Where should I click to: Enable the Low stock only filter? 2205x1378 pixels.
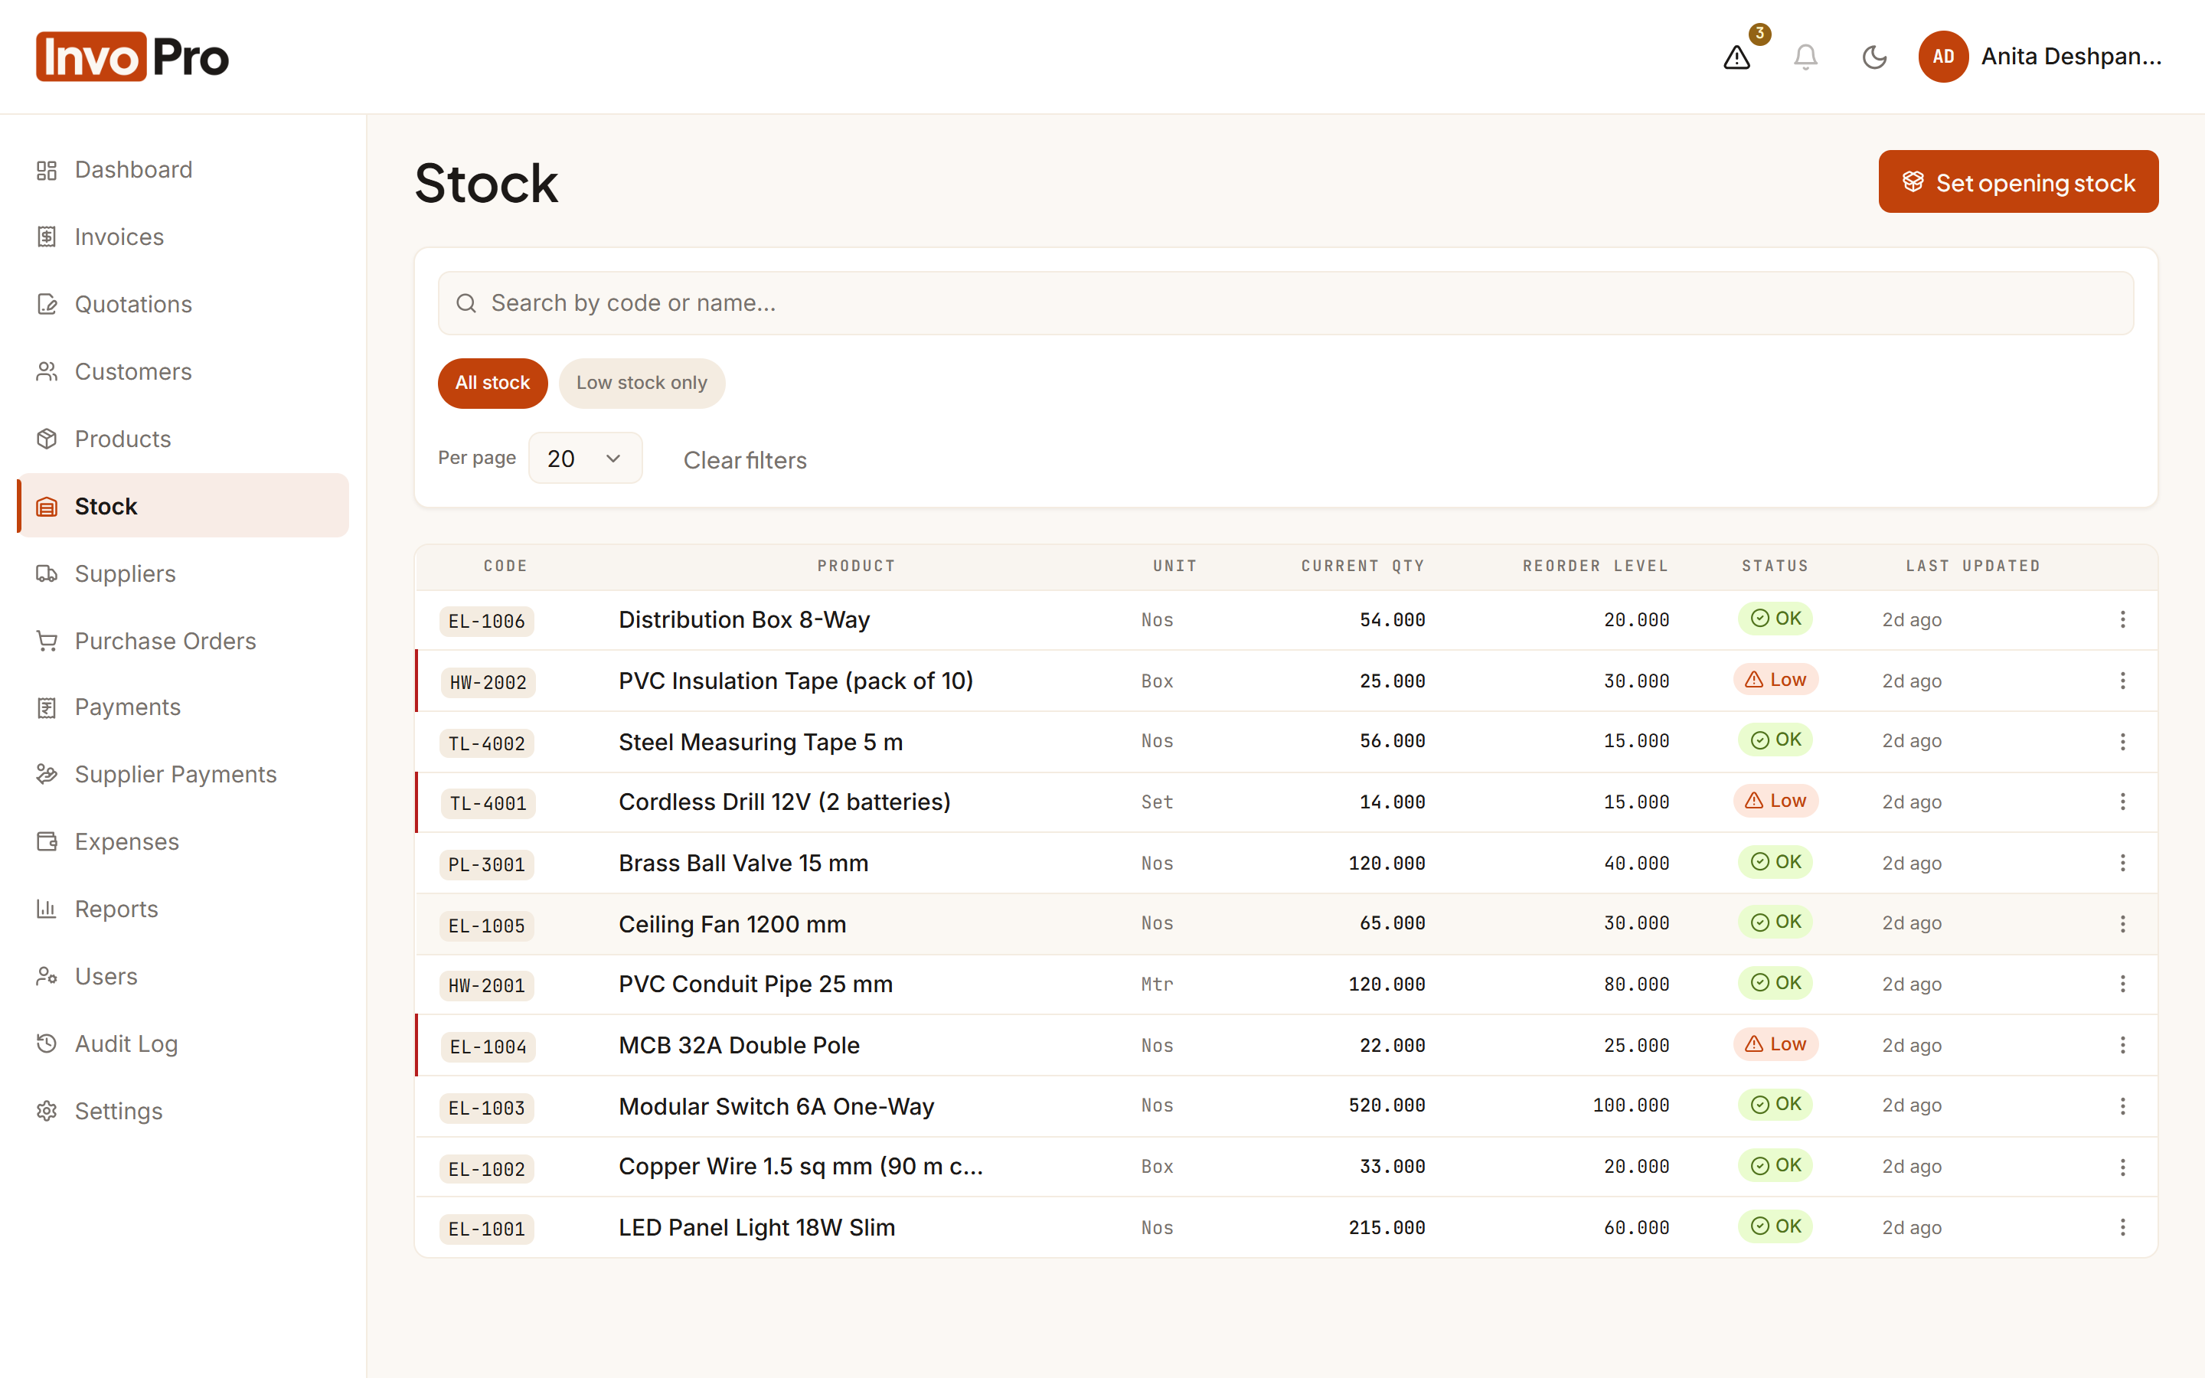[642, 383]
